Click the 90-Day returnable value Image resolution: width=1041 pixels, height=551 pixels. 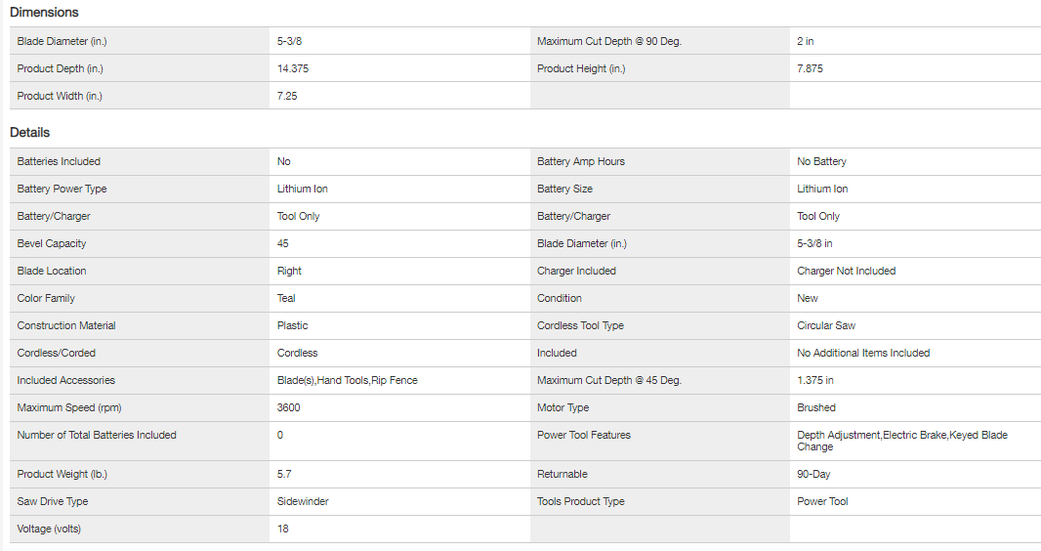[x=813, y=474]
